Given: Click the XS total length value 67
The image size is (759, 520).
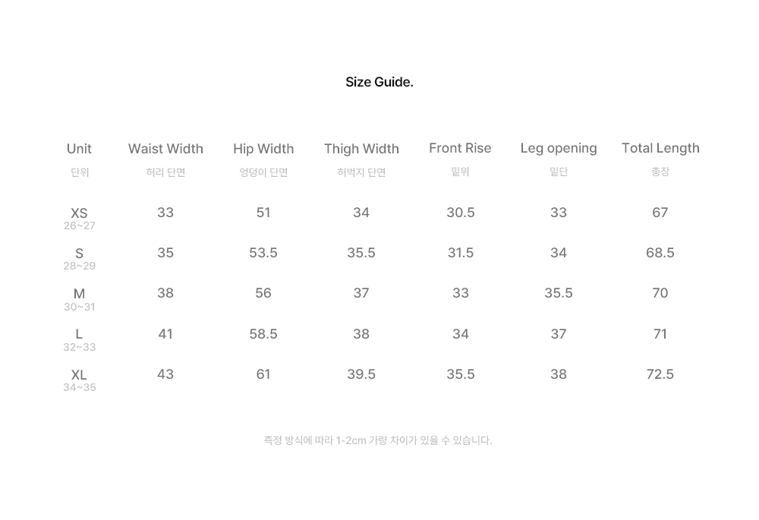Looking at the screenshot, I should coord(660,213).
